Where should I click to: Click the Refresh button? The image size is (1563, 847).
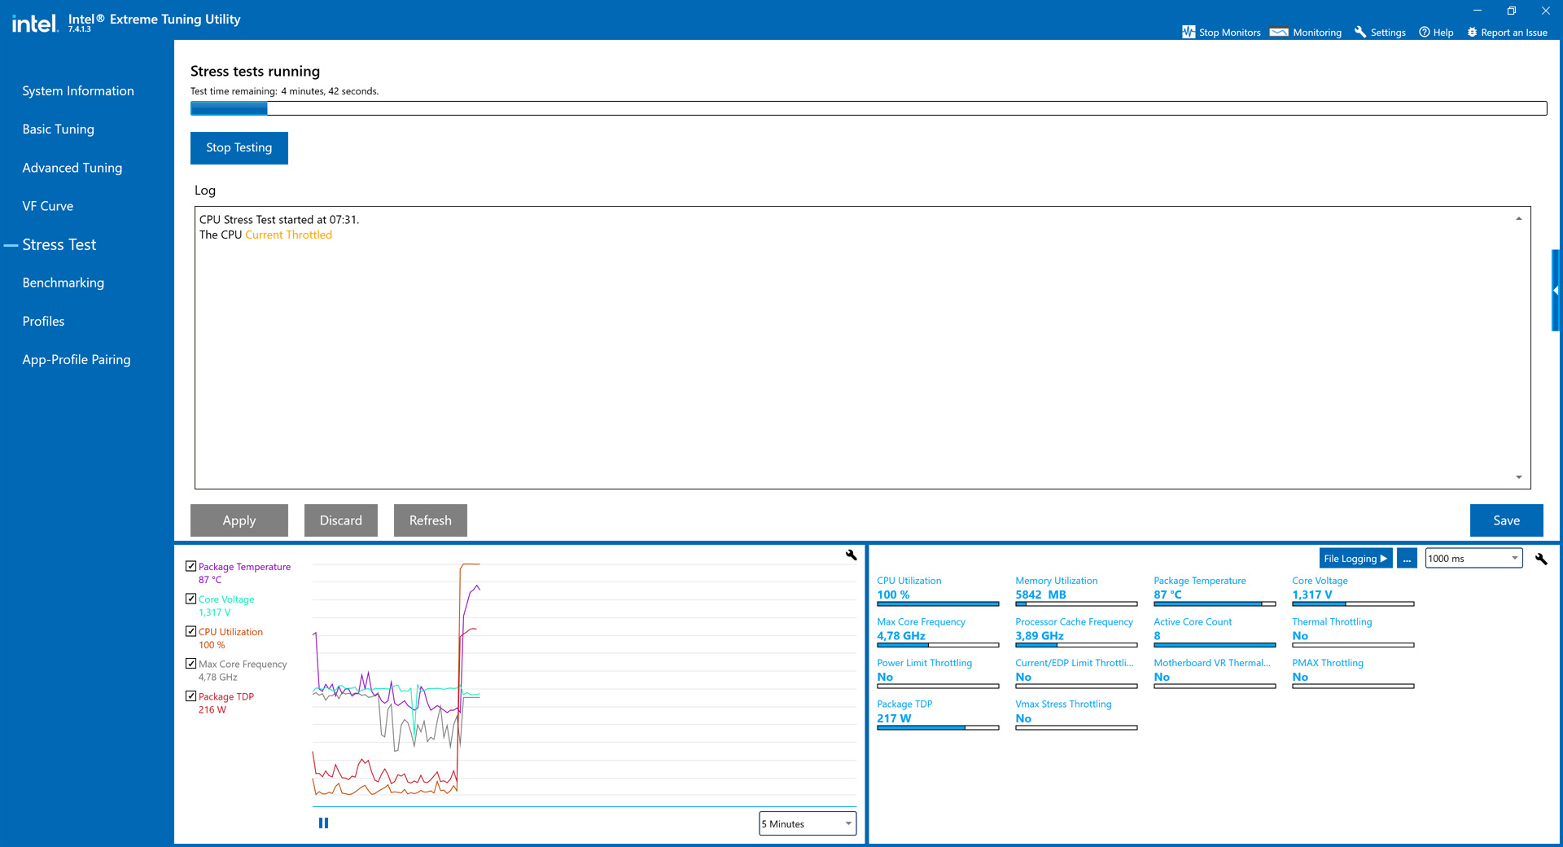point(431,520)
